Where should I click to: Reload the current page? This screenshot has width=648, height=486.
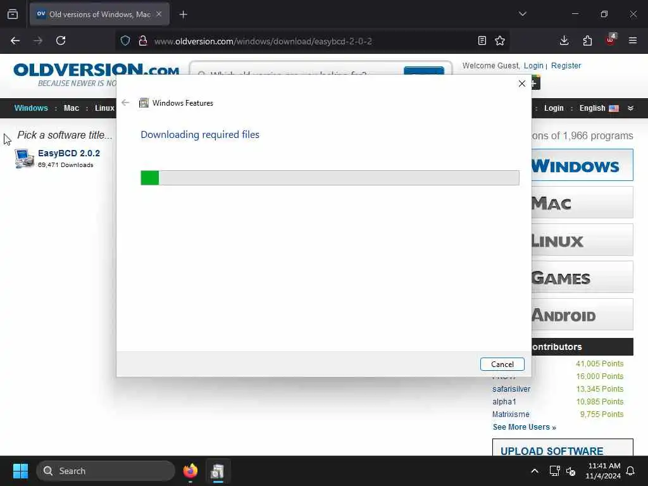pyautogui.click(x=61, y=40)
